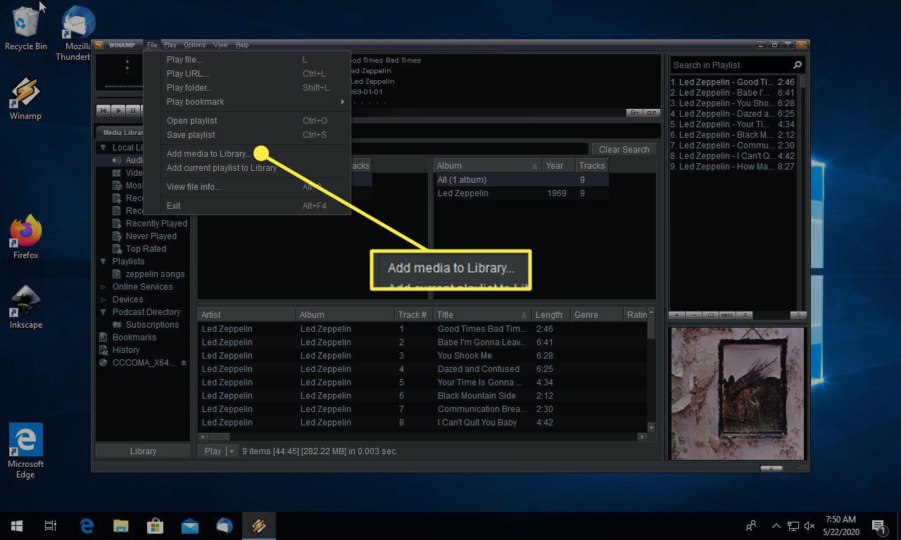Select zeppelin songs playlist in tree

155,274
